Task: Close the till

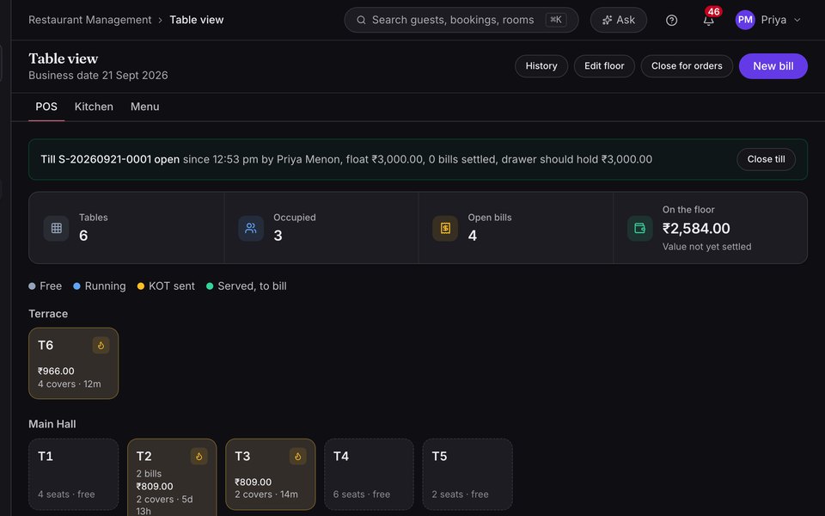Action: (766, 160)
